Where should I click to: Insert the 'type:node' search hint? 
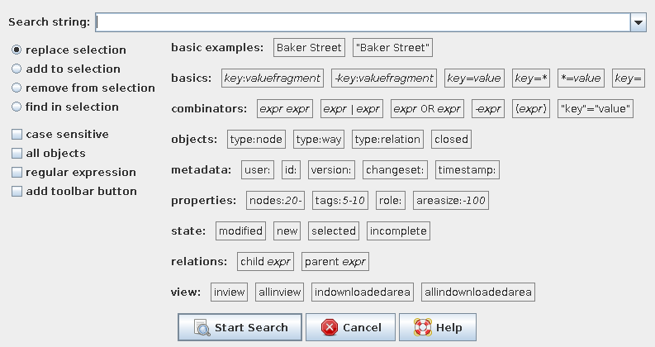click(257, 140)
